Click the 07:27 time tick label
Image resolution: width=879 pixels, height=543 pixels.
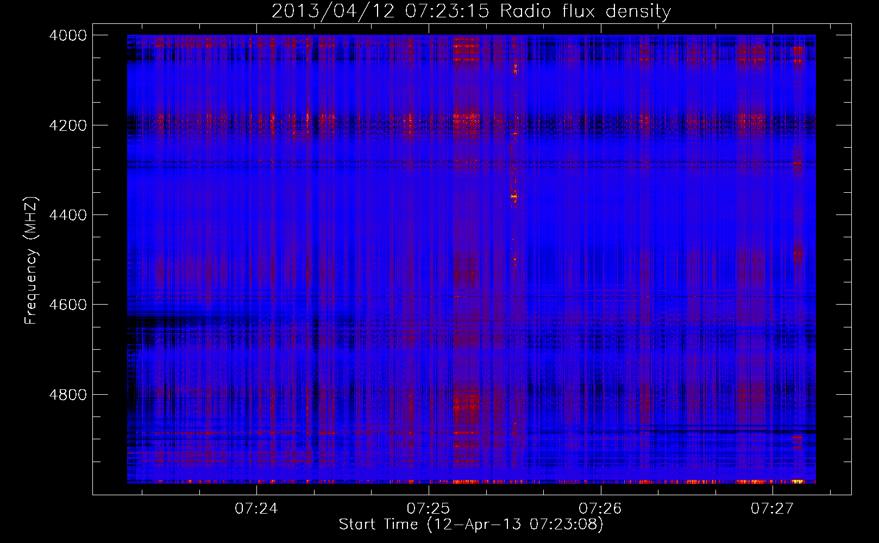773,509
